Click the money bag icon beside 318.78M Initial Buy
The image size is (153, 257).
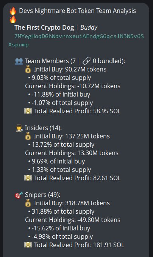tap(28, 203)
